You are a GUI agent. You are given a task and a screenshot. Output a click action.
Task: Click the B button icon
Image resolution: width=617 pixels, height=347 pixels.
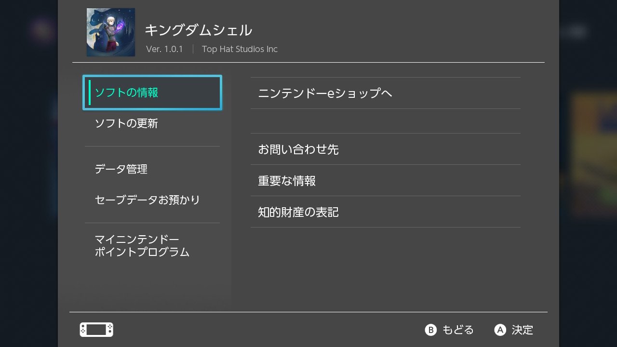[430, 330]
